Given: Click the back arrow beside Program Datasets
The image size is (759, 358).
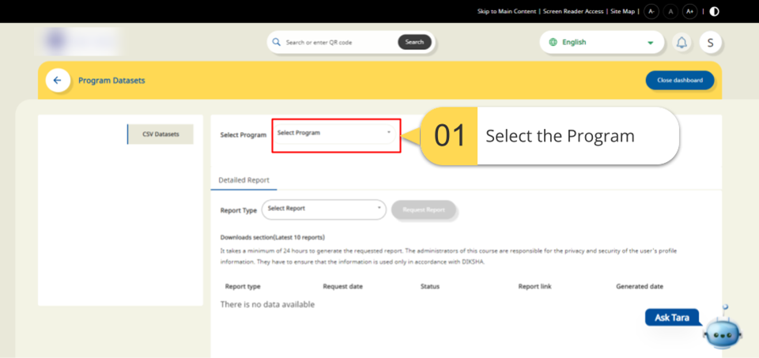Looking at the screenshot, I should (57, 81).
